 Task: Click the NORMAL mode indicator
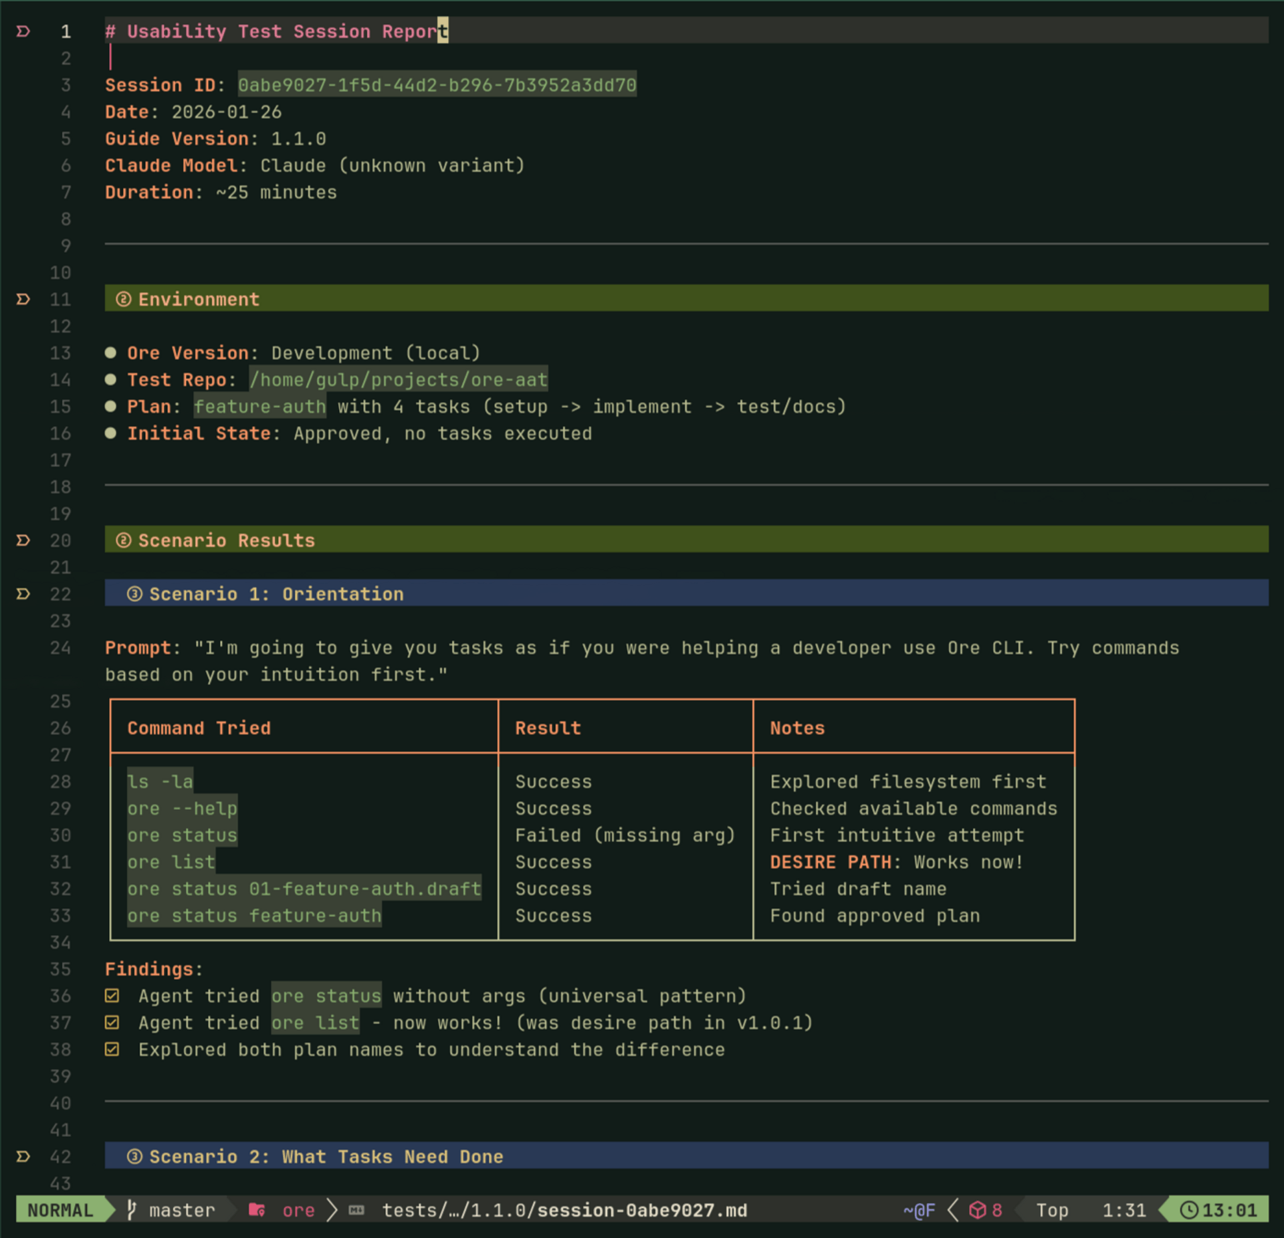(x=60, y=1210)
